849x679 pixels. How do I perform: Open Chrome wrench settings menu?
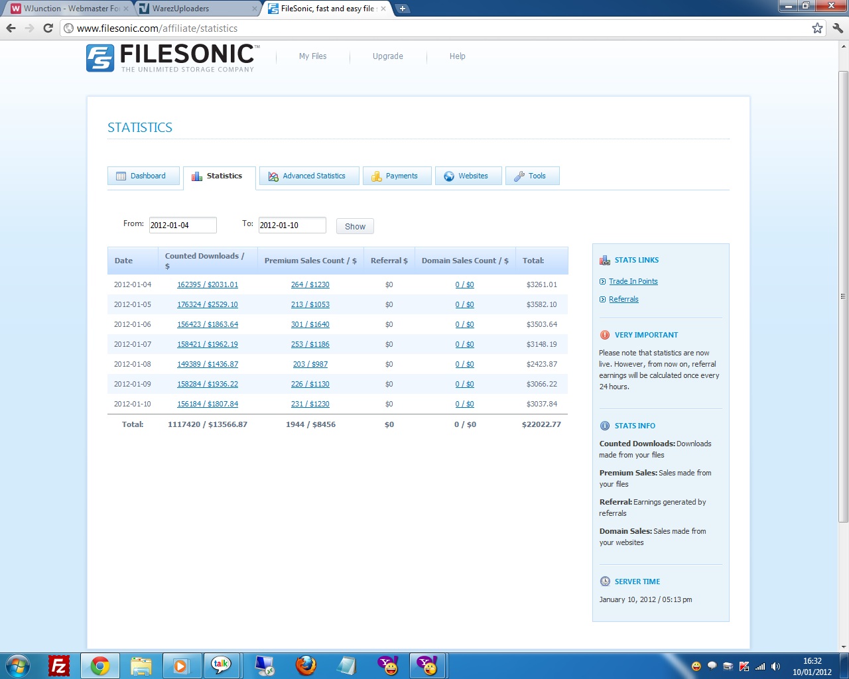pos(837,28)
